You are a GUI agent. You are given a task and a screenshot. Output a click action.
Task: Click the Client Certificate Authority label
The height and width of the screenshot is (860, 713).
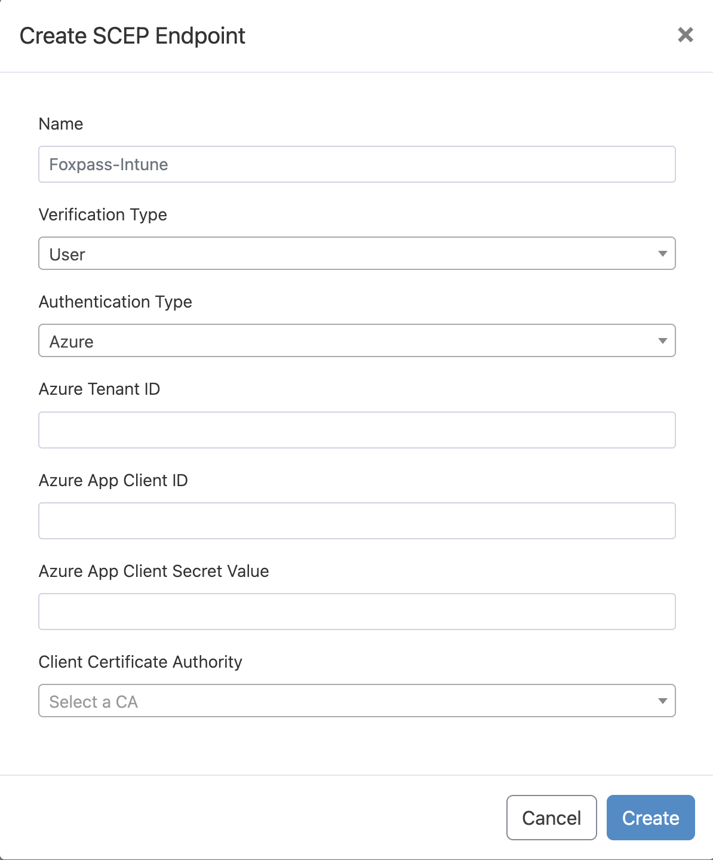pyautogui.click(x=140, y=662)
